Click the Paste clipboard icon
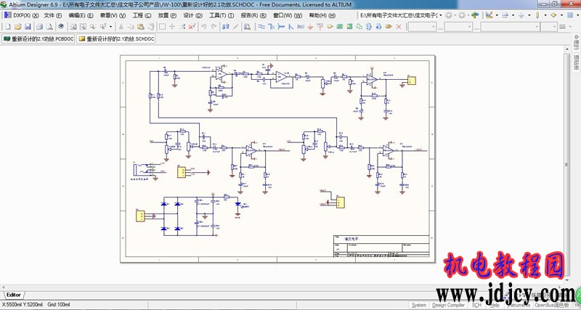581x310 pixels. click(x=140, y=27)
